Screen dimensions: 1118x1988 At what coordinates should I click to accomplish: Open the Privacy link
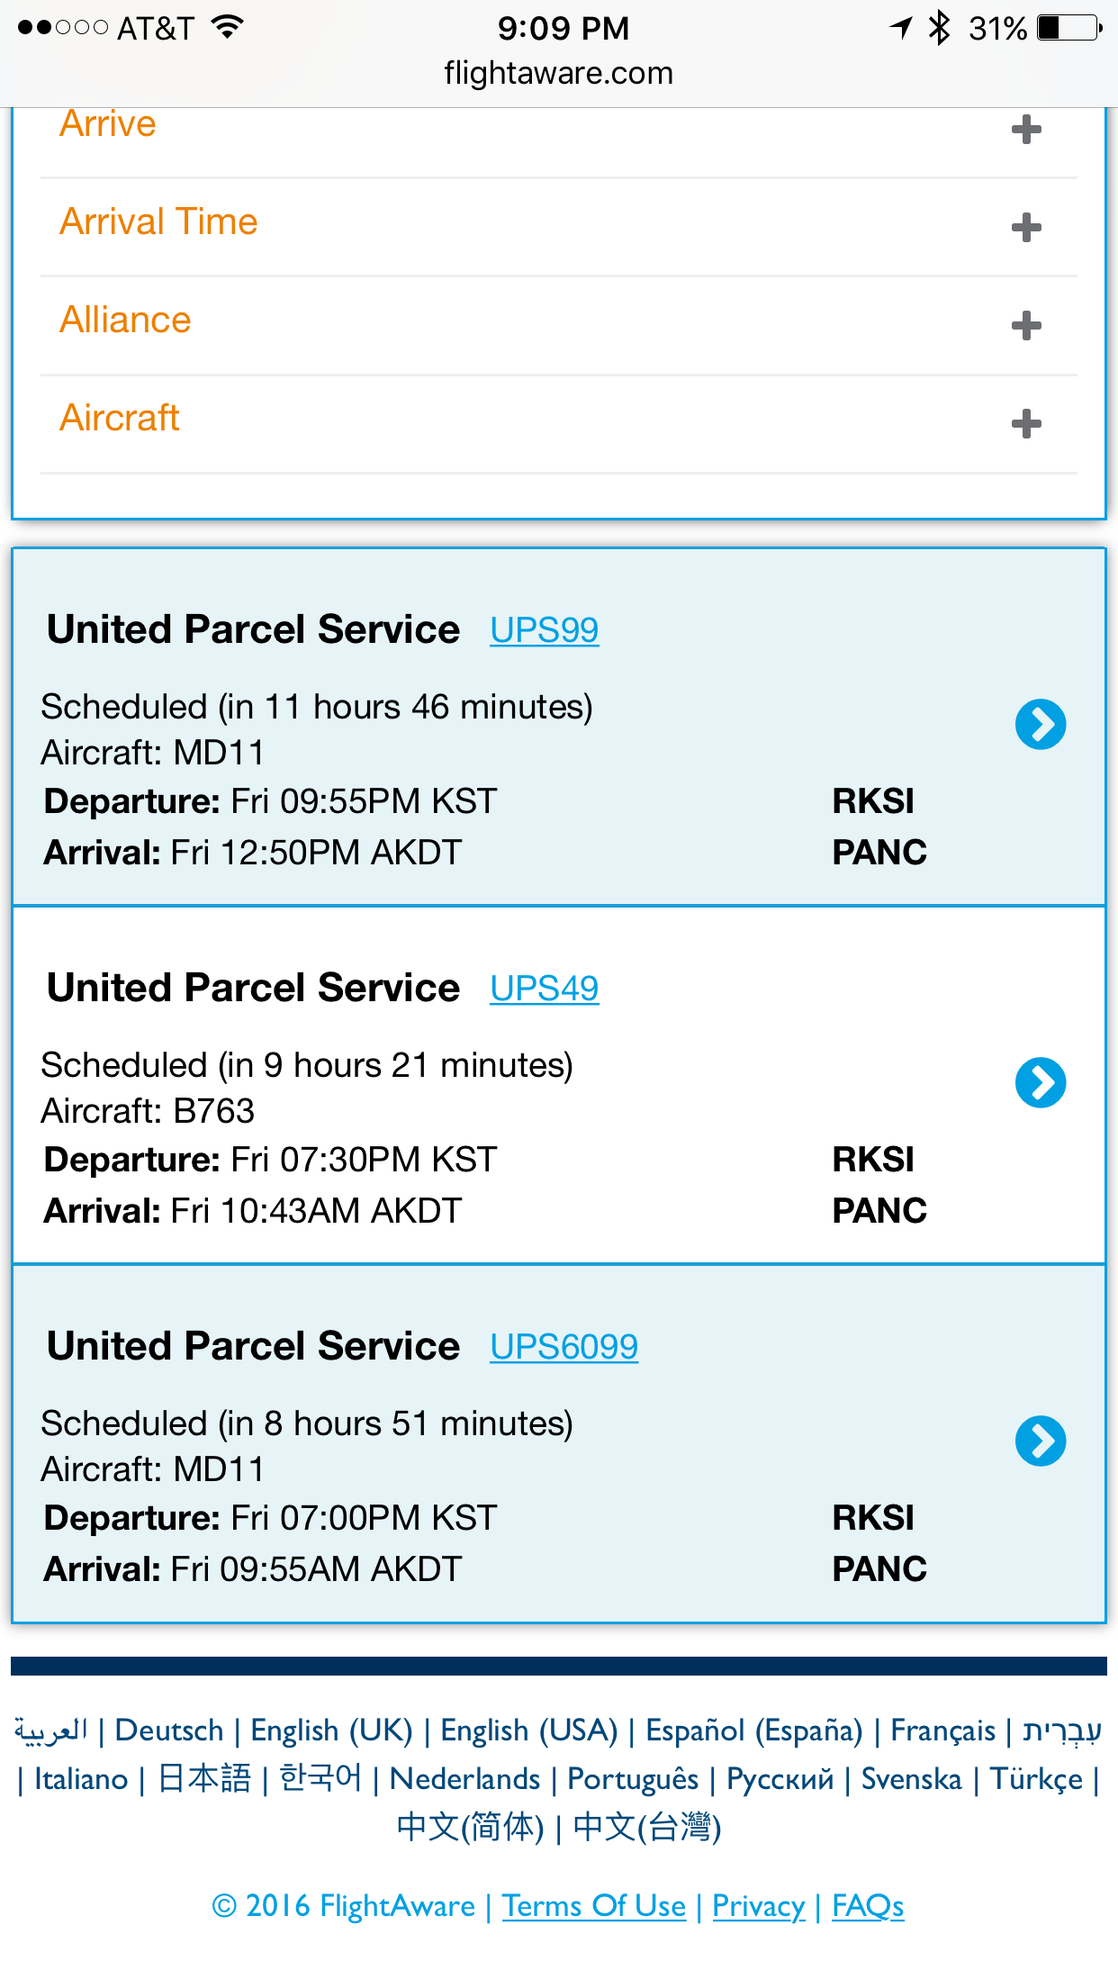click(759, 1906)
